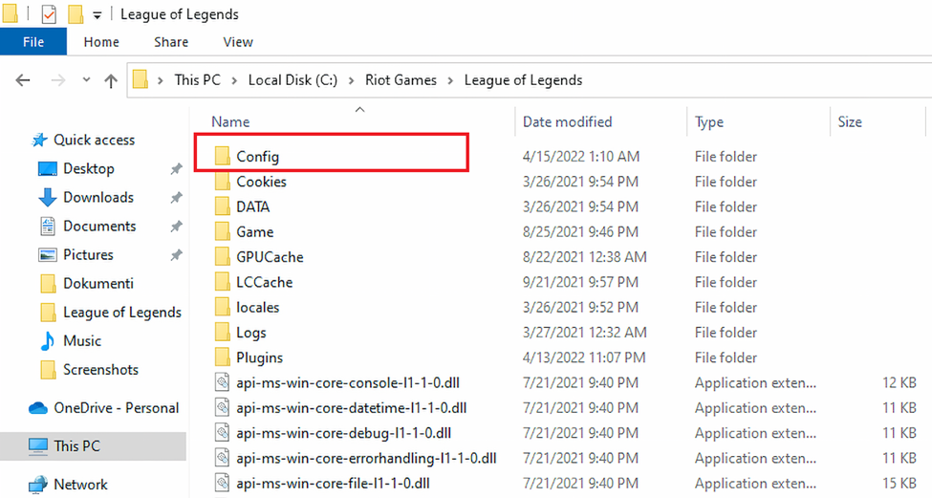Open Pictures in the navigation pane
932x498 pixels.
tap(88, 254)
